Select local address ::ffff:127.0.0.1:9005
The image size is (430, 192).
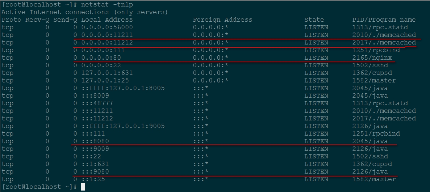click(x=123, y=126)
